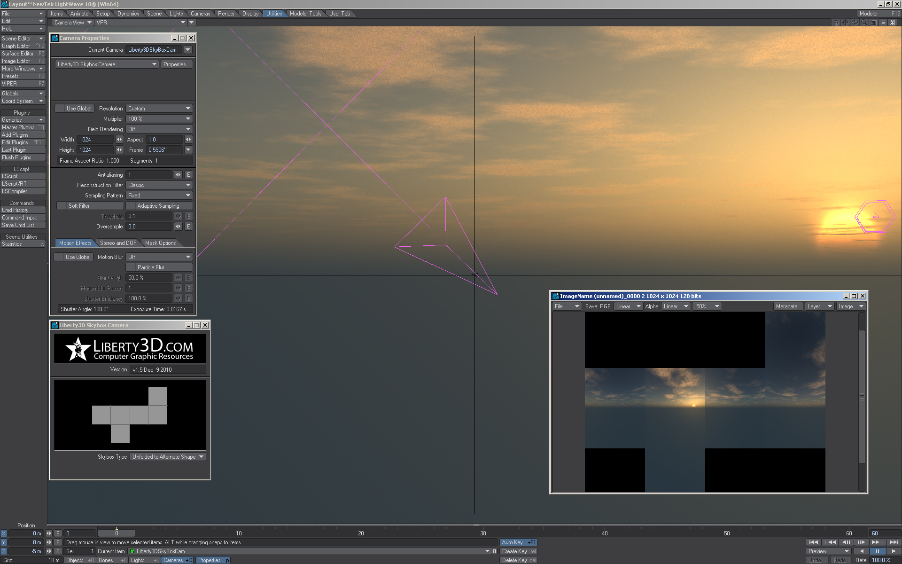The image size is (902, 564).
Task: Click the viewport maximize toggle icon
Action: coord(873,22)
